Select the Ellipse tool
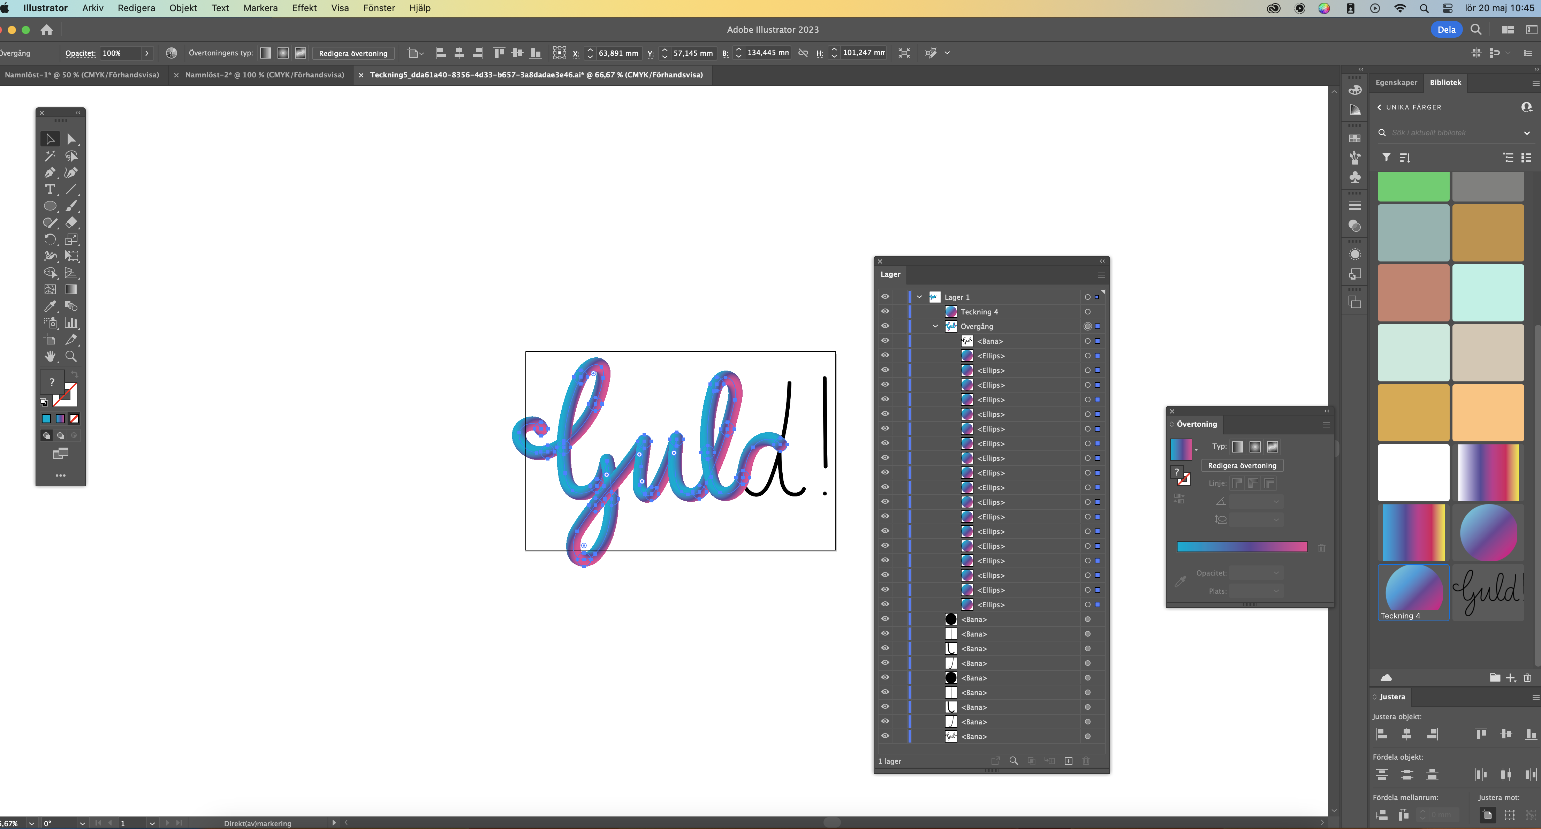This screenshot has height=829, width=1541. pos(50,206)
